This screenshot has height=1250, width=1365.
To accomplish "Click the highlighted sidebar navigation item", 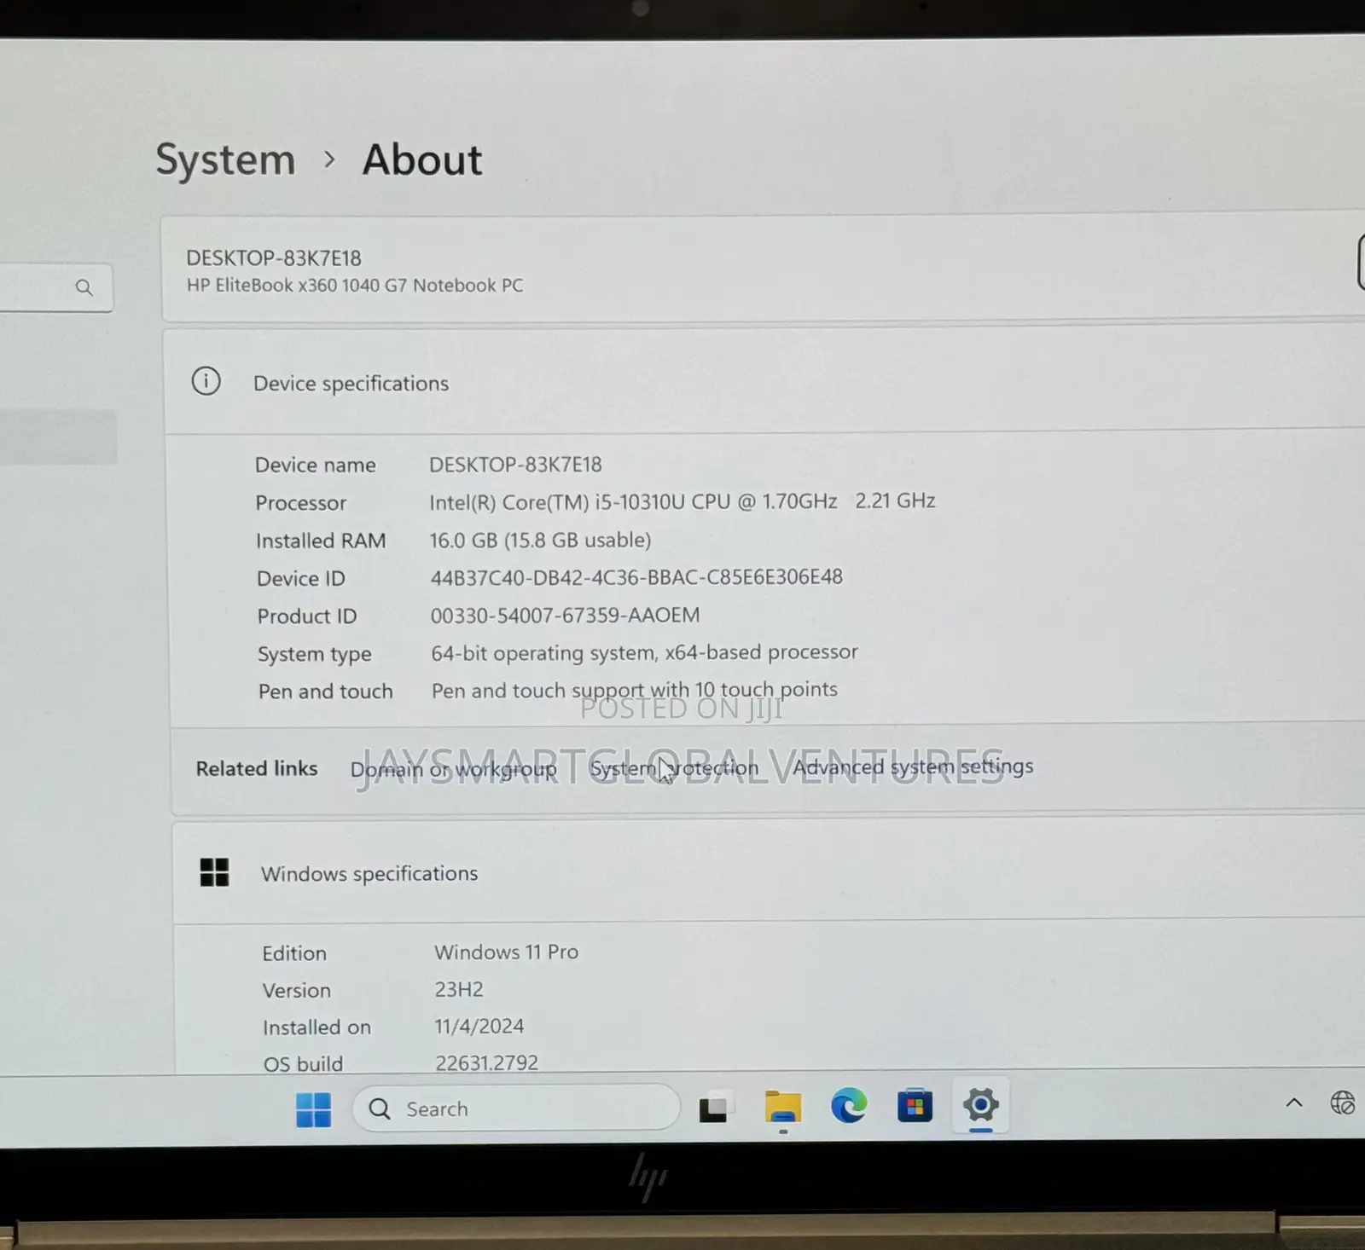I will pos(58,437).
